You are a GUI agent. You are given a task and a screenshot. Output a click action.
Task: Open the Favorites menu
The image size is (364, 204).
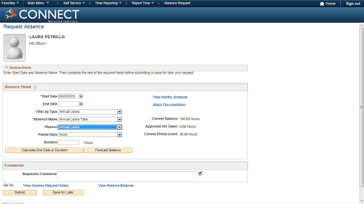(x=10, y=3)
